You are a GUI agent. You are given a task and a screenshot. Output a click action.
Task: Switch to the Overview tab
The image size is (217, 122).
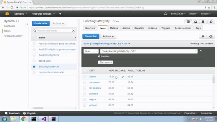tap(90, 28)
